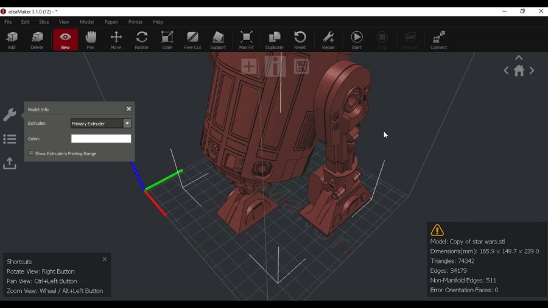This screenshot has height=308, width=548.
Task: Click the white Color swatch
Action: tap(101, 139)
